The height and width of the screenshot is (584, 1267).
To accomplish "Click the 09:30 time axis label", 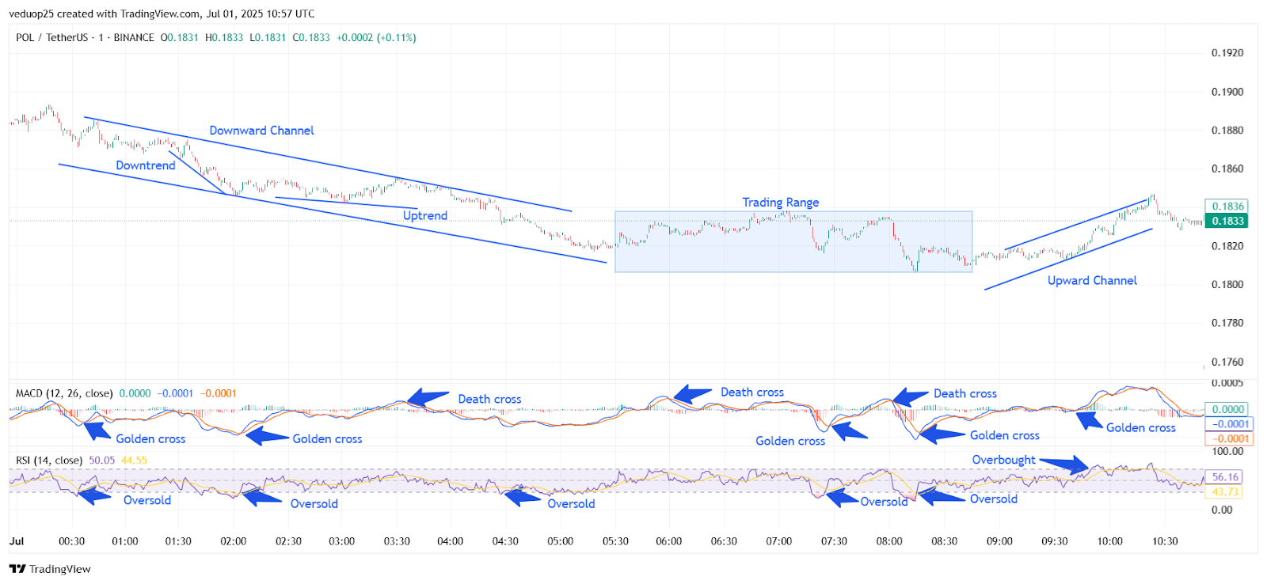I will (1054, 541).
